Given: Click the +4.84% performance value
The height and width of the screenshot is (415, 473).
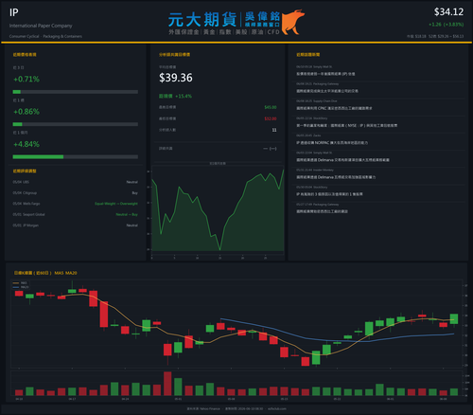Looking at the screenshot, I should pyautogui.click(x=26, y=144).
